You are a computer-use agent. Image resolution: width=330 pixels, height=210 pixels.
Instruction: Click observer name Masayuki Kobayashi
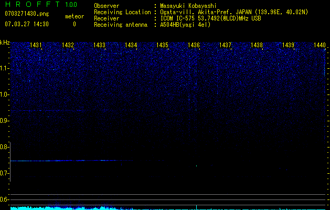188,6
